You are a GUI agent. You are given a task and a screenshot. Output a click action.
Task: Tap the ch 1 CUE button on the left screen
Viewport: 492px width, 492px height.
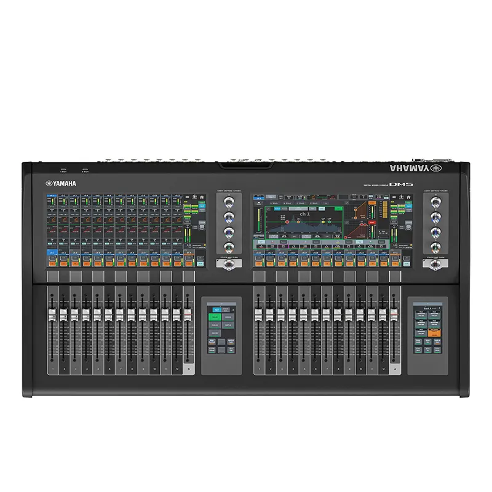[52, 258]
